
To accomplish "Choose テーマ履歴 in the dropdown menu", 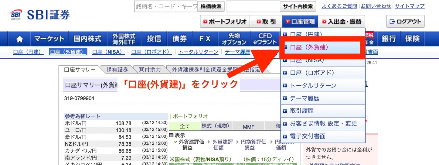I will pyautogui.click(x=323, y=98).
